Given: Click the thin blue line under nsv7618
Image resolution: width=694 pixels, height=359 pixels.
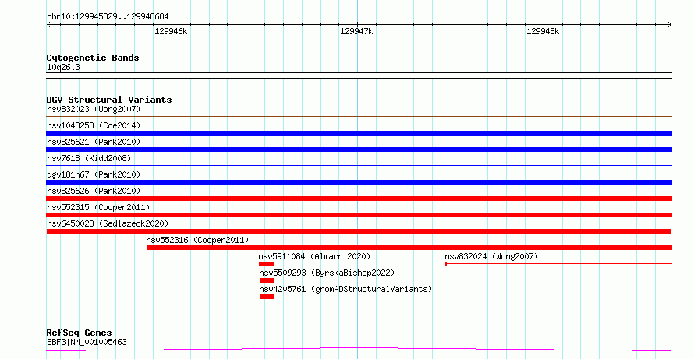Looking at the screenshot, I should [359, 166].
